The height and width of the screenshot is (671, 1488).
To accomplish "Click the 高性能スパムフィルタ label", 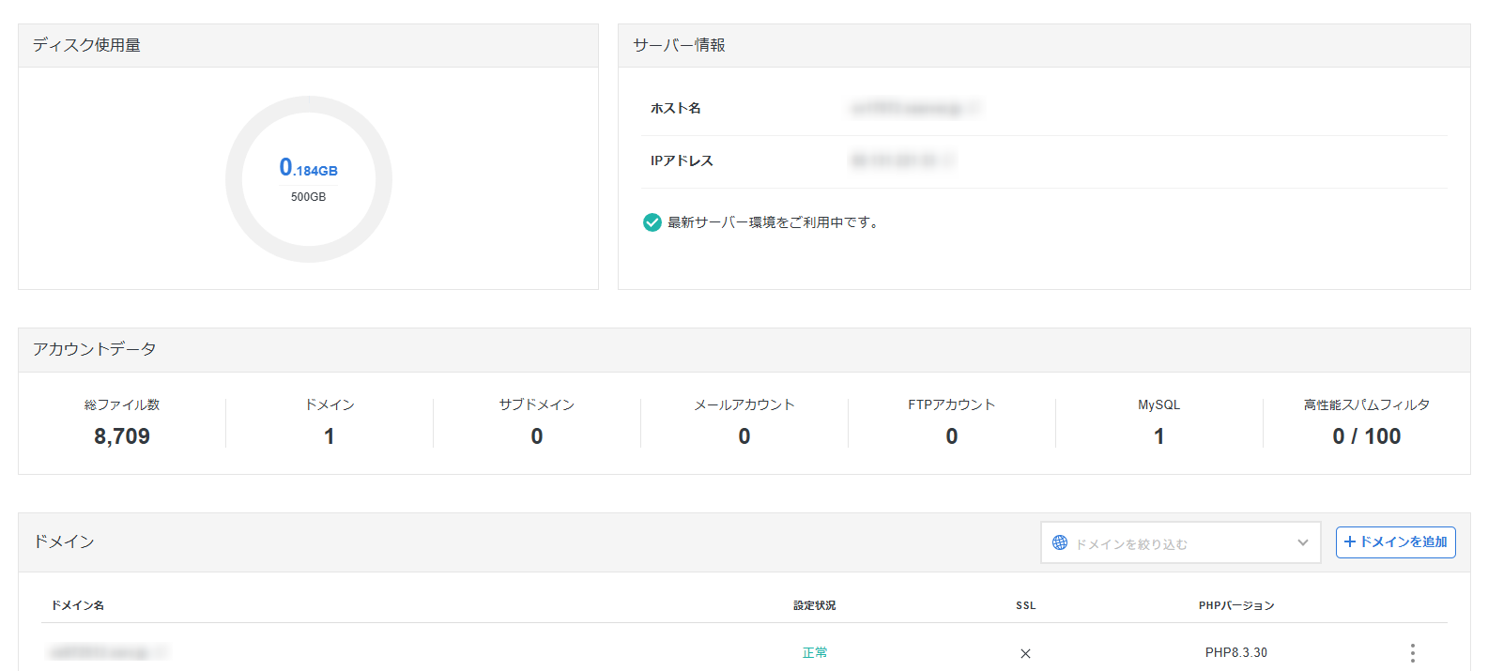I will [1366, 405].
